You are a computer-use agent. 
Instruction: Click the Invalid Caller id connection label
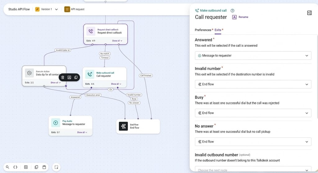click(x=63, y=50)
